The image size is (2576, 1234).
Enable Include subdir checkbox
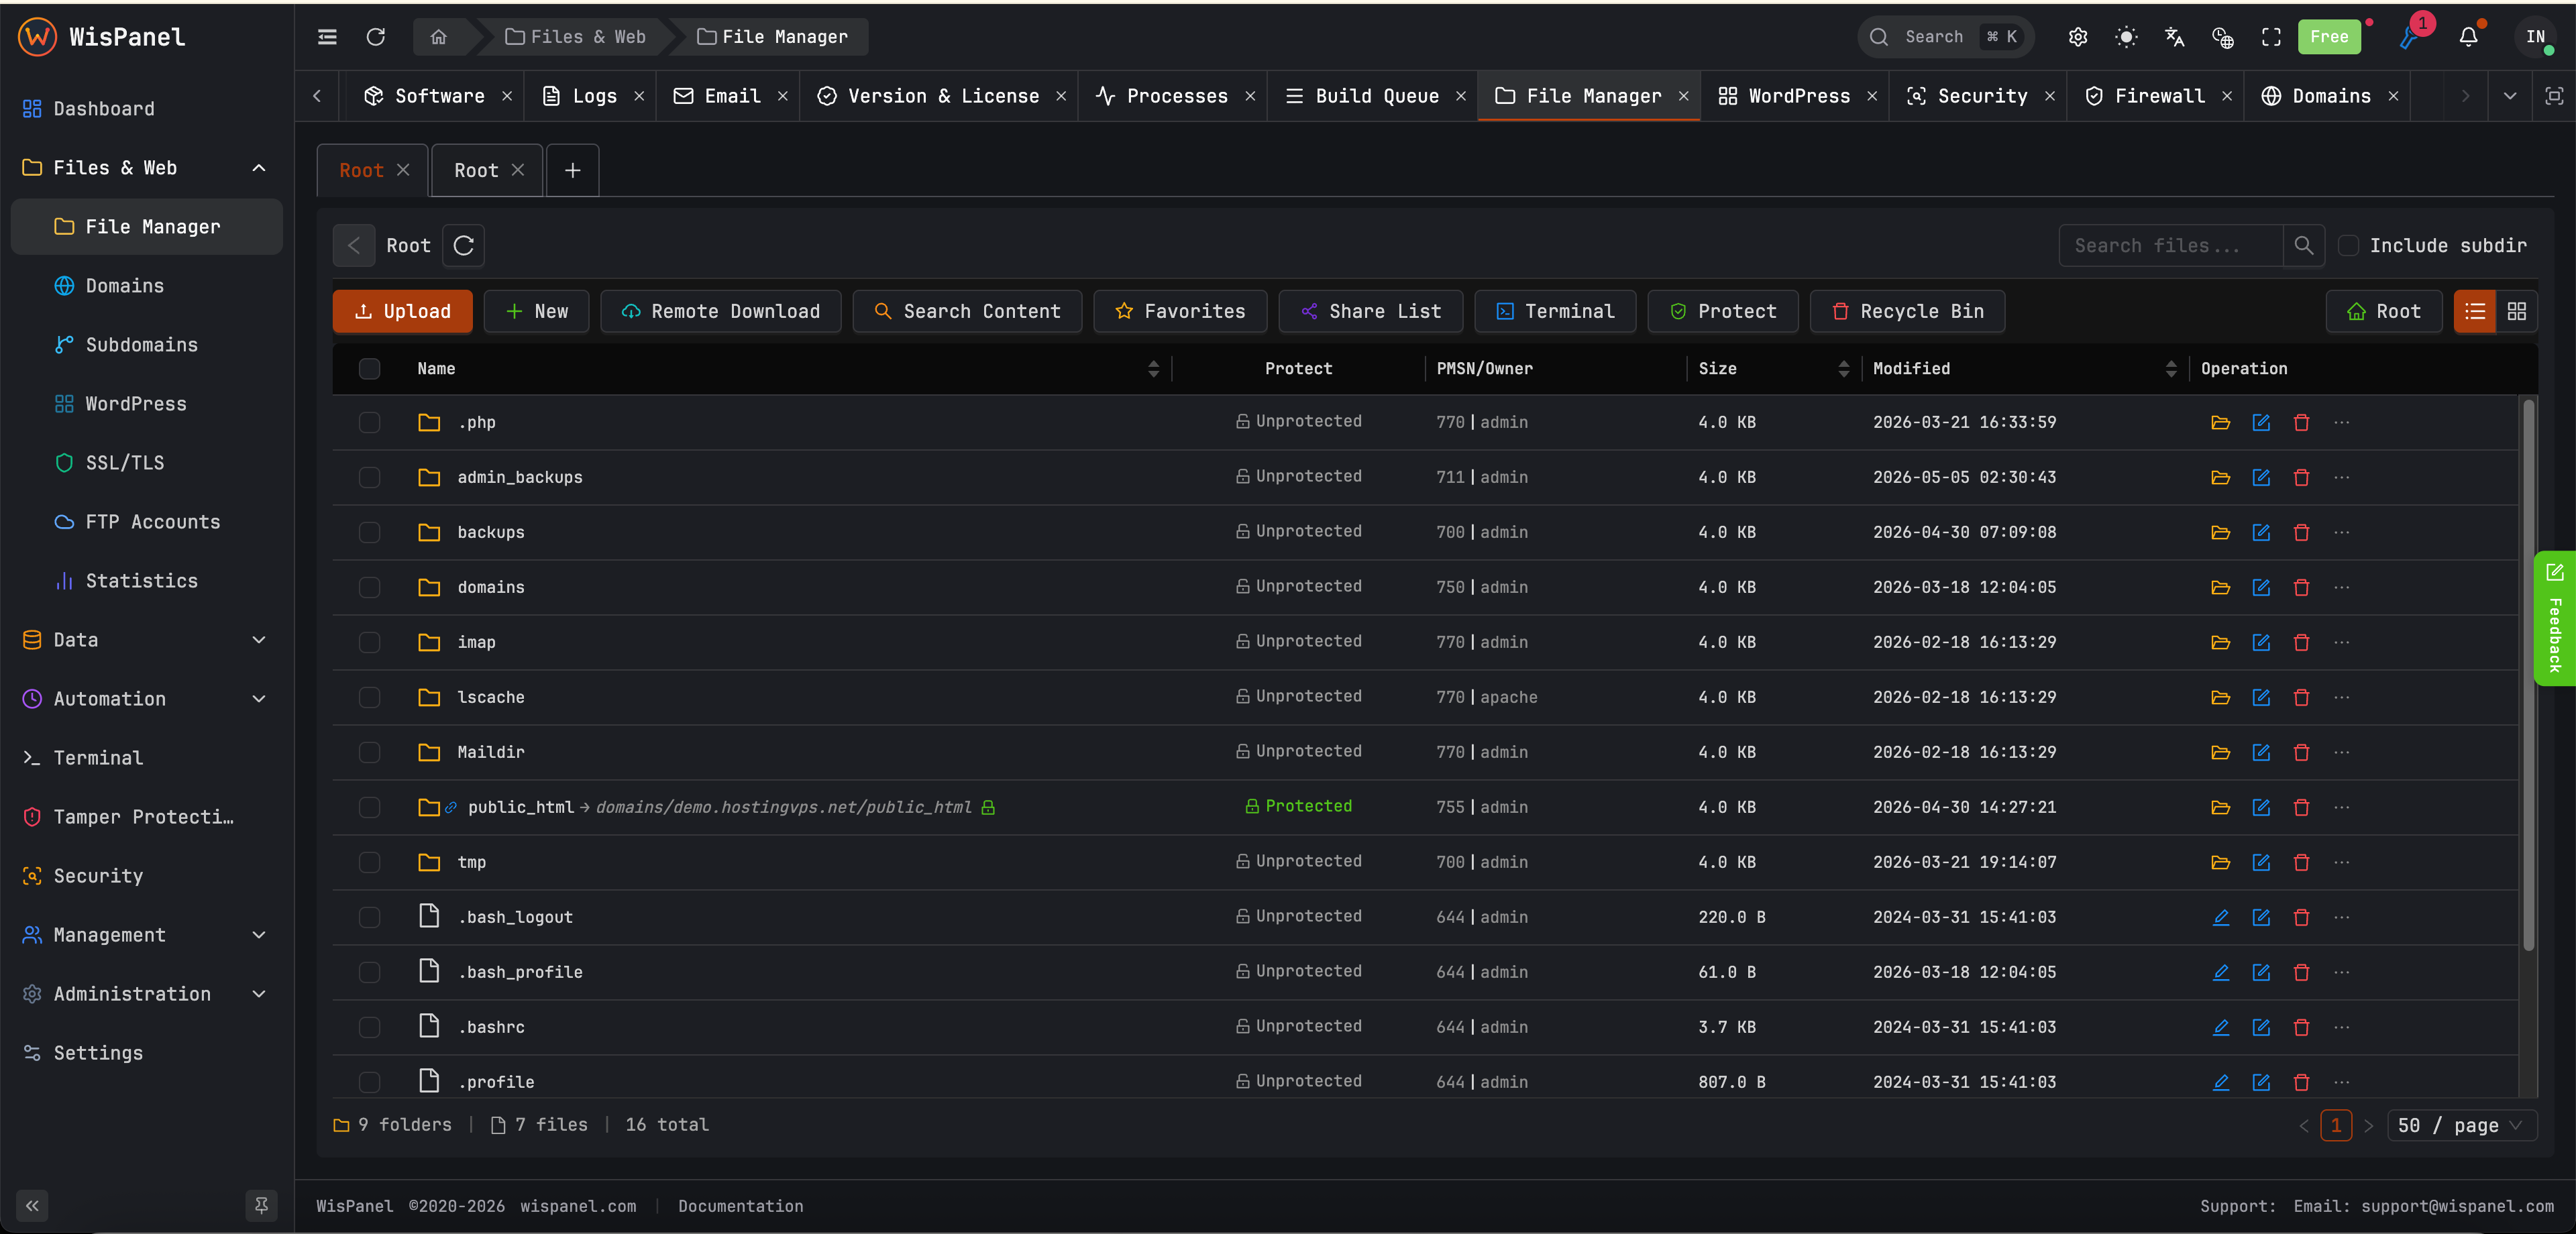[2348, 245]
